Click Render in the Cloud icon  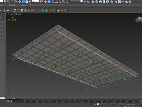[x=126, y=1]
